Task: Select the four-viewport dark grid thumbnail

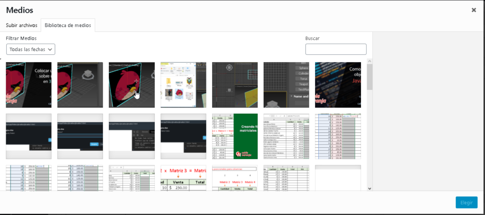Action: pyautogui.click(x=235, y=85)
